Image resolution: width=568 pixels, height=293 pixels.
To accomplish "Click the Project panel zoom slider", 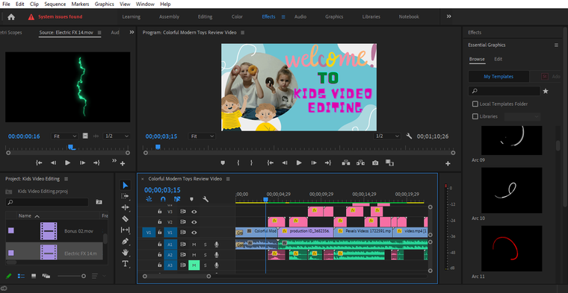I will (x=71, y=276).
